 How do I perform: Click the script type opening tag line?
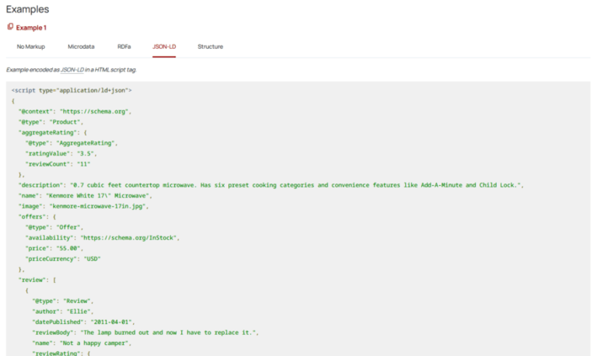pyautogui.click(x=72, y=90)
